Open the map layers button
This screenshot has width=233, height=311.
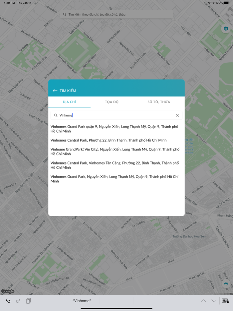[226, 29]
